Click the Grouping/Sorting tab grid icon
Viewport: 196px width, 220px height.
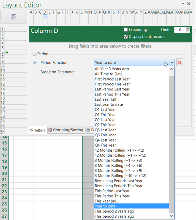pos(50,130)
